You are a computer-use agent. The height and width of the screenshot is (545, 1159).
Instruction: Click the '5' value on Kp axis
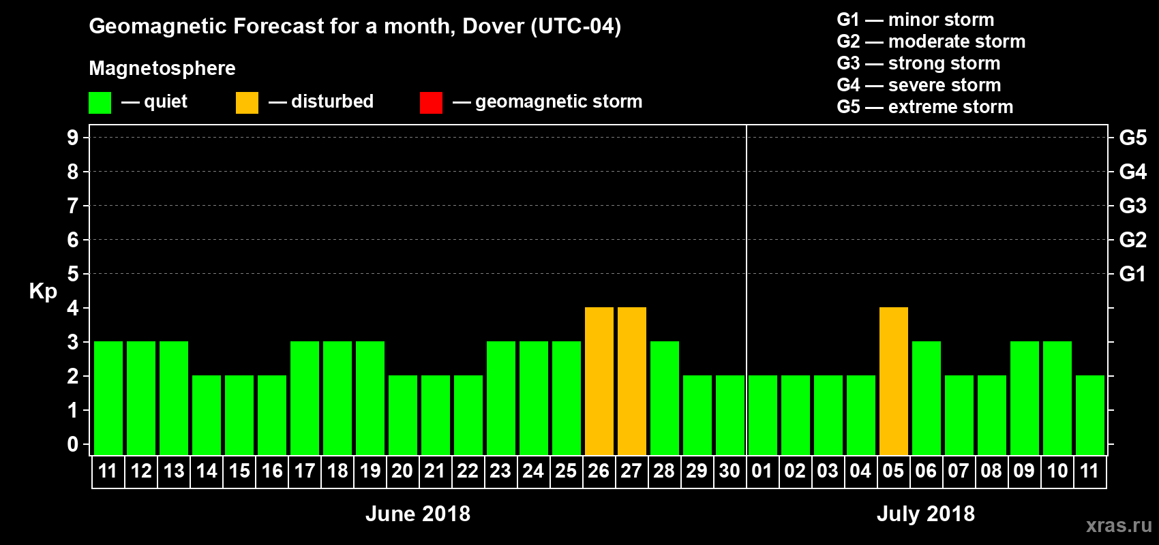[x=73, y=274]
